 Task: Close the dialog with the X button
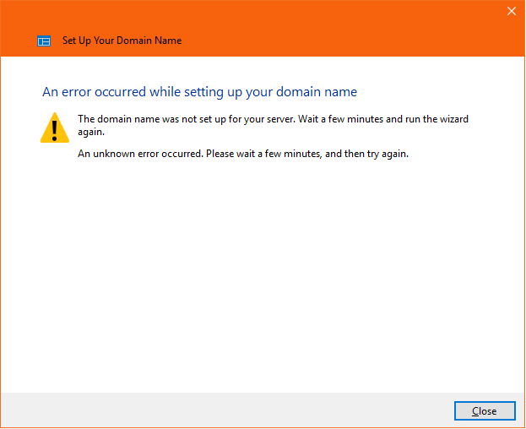512,12
